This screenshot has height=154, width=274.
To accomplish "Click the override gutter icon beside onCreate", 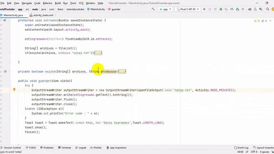I will coord(5,21).
